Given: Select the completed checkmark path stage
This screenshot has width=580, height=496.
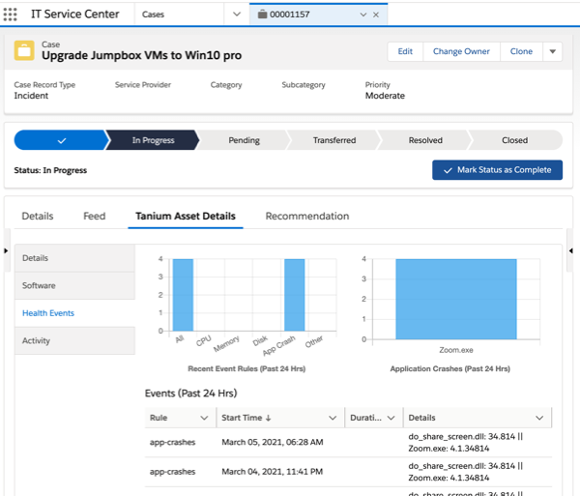Looking at the screenshot, I should [62, 140].
